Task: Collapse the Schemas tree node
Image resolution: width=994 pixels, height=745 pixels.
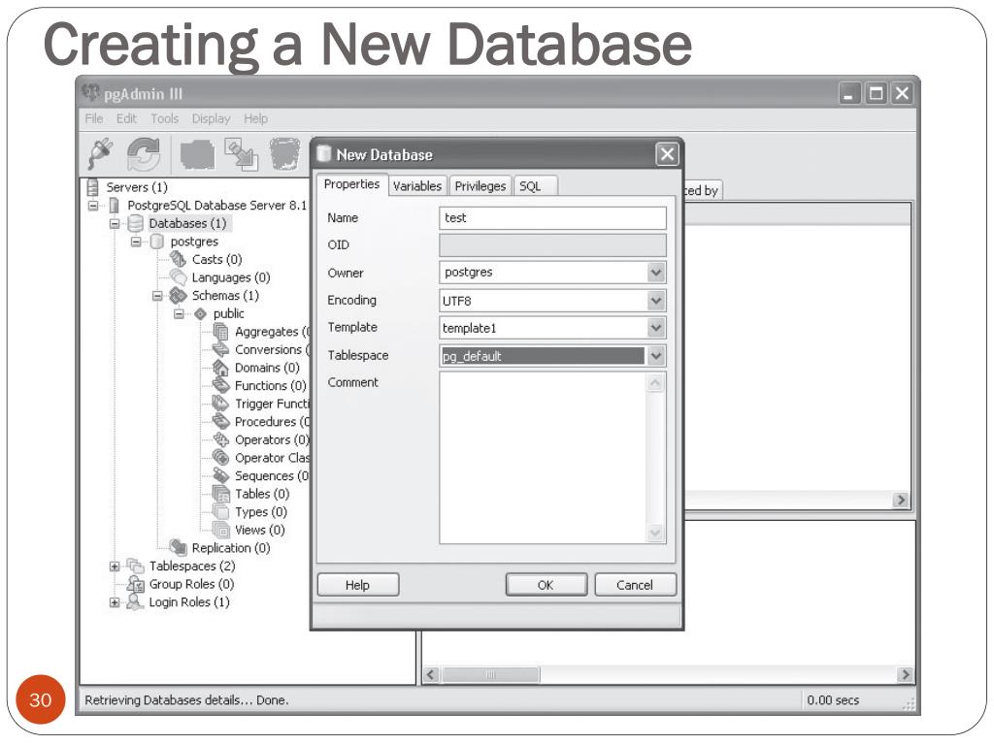Action: click(x=157, y=296)
